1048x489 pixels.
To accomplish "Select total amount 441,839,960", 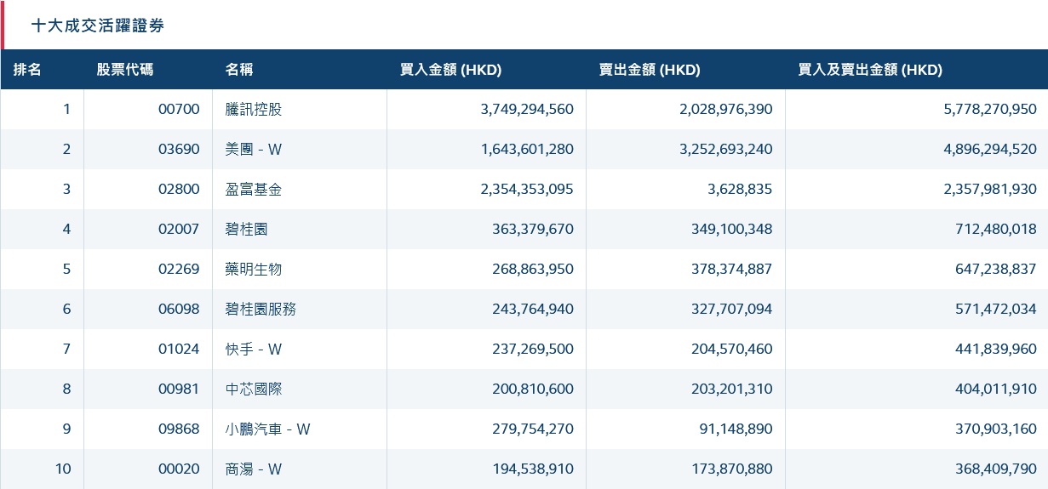I will tap(996, 349).
